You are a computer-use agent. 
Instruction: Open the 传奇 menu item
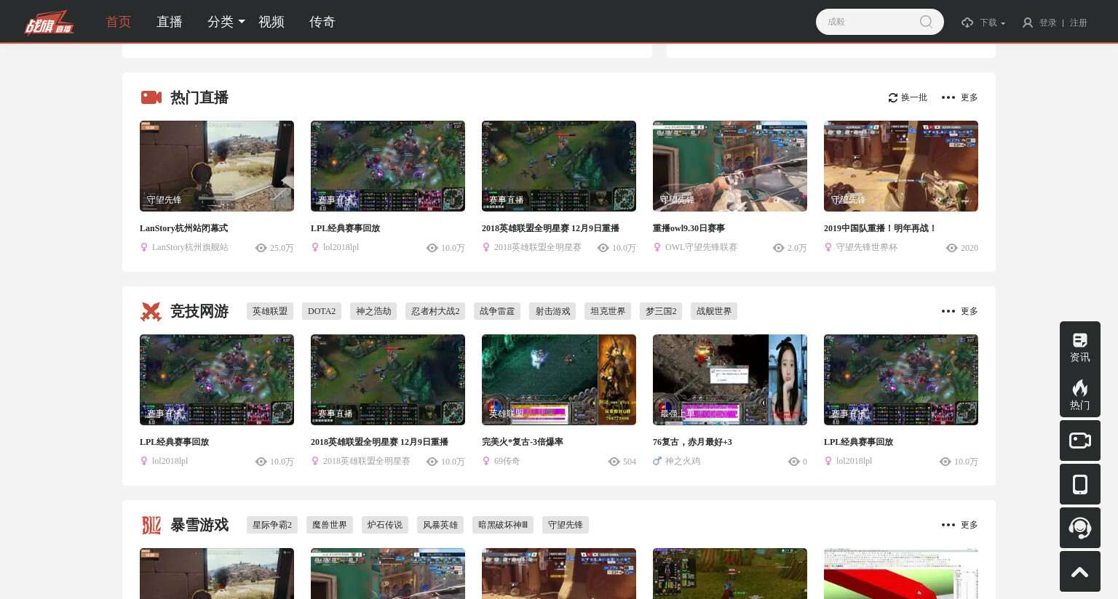pos(322,22)
